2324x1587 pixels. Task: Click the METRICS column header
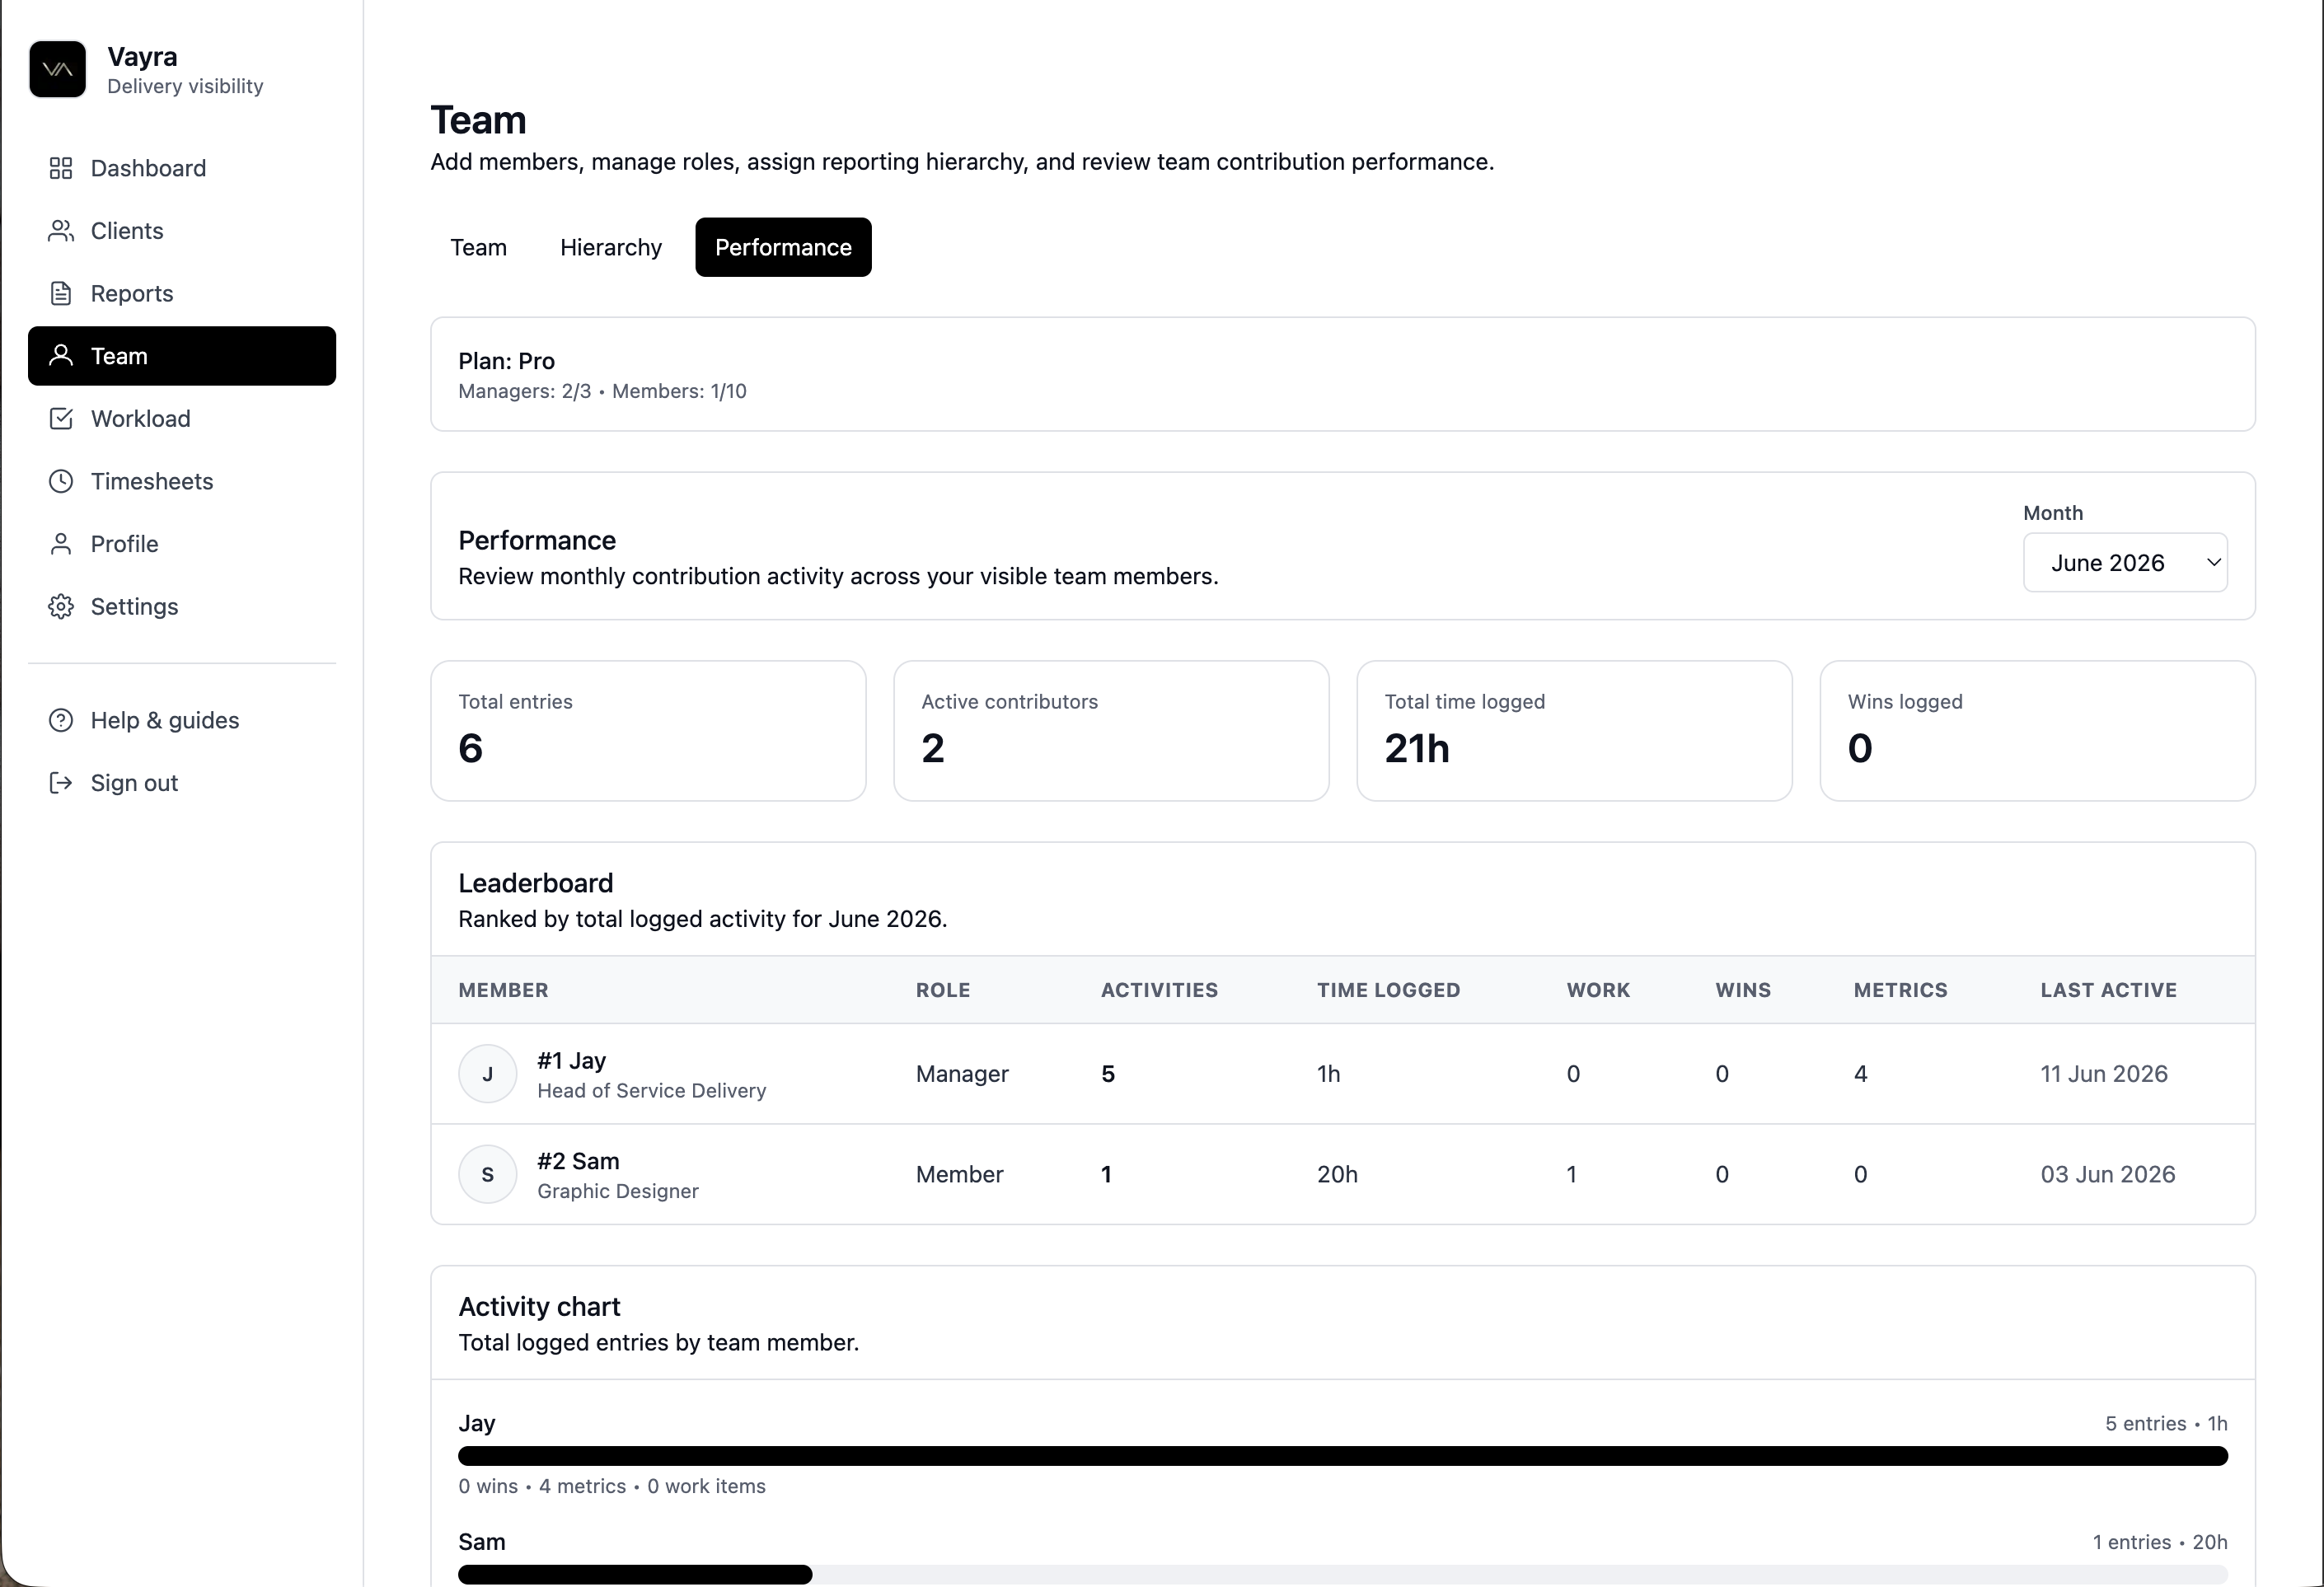pyautogui.click(x=1900, y=990)
